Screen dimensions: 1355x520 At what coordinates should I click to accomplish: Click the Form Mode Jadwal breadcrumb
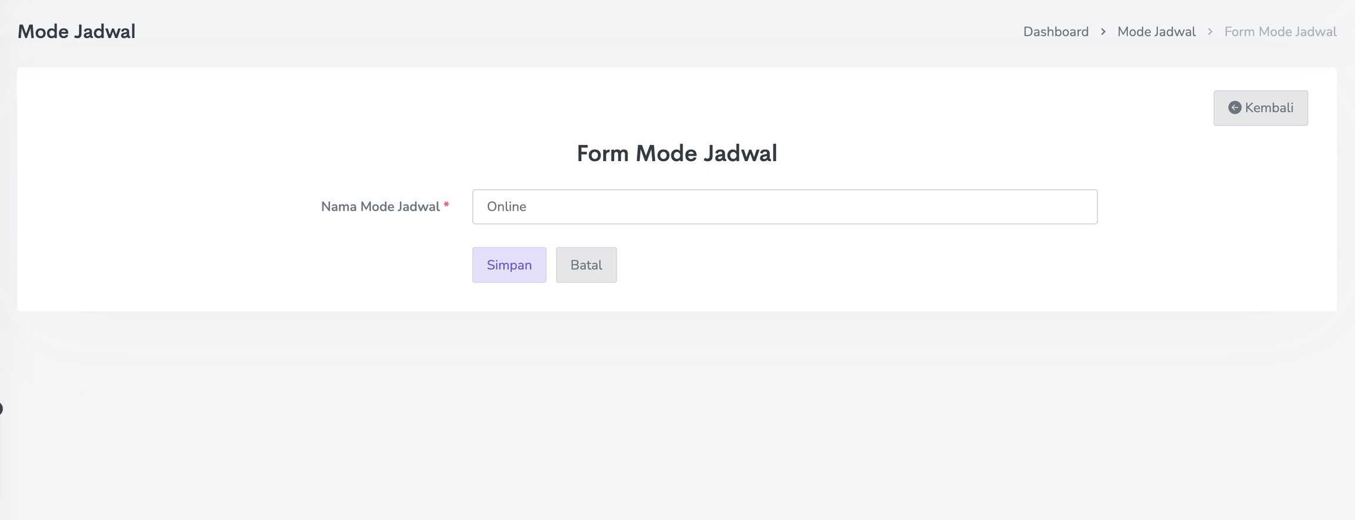click(x=1280, y=32)
